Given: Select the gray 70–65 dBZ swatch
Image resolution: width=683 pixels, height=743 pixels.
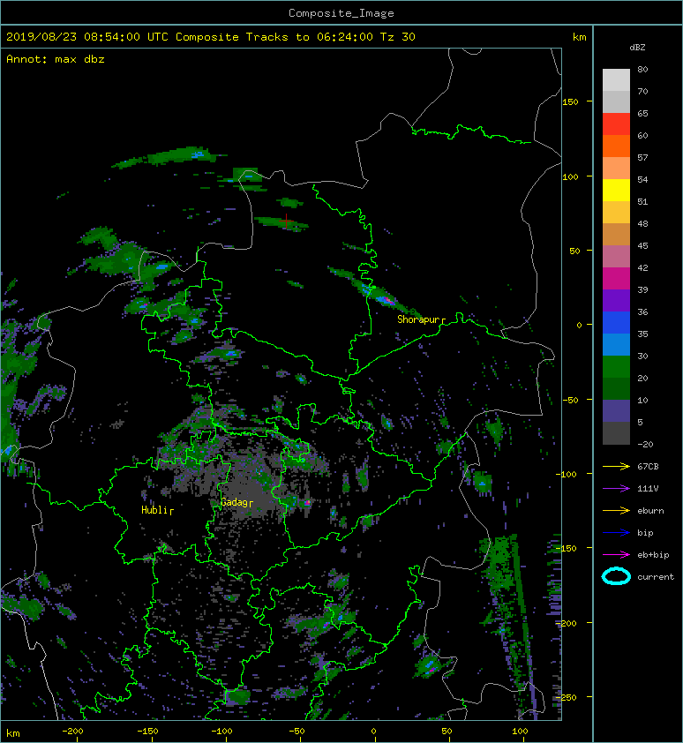Looking at the screenshot, I should (x=616, y=101).
